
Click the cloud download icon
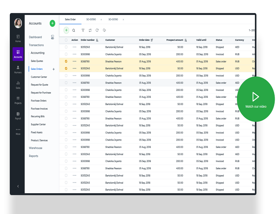[104, 30]
